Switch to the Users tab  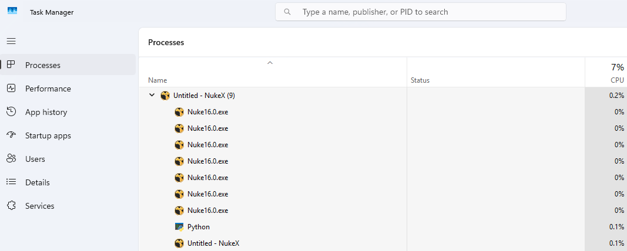click(x=68, y=159)
